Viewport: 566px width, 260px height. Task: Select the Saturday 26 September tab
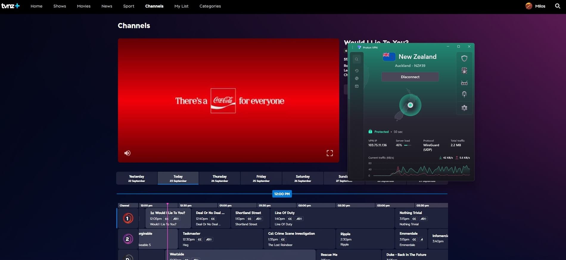[x=303, y=178]
